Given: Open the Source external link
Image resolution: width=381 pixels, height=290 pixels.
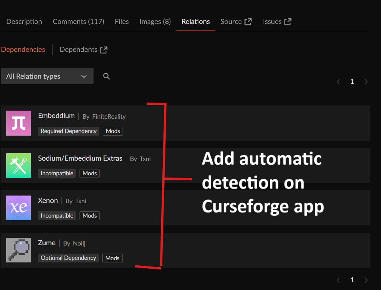Looking at the screenshot, I should pyautogui.click(x=236, y=22).
